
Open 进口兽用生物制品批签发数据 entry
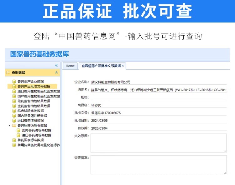pyautogui.click(x=39, y=91)
